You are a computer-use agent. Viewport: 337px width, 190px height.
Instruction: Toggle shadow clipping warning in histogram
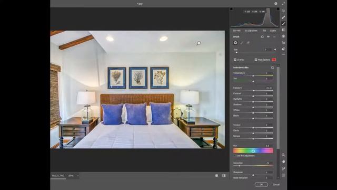pos(231,9)
